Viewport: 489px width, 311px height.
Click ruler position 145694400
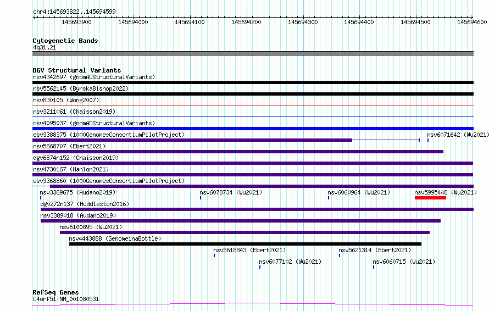pos(359,22)
